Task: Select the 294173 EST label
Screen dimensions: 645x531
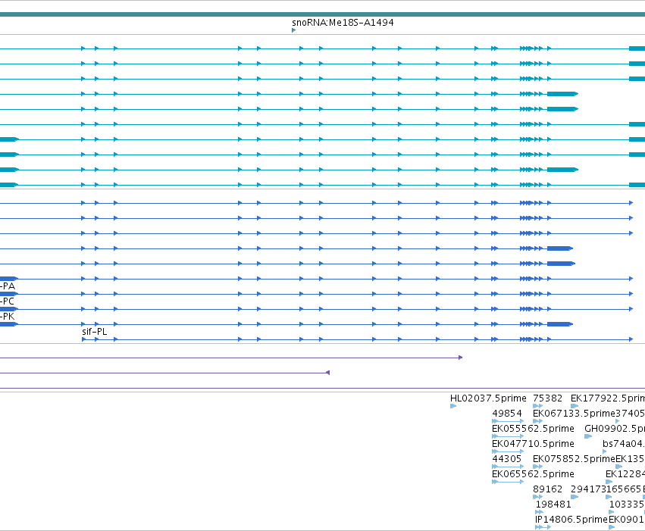Action: click(588, 489)
